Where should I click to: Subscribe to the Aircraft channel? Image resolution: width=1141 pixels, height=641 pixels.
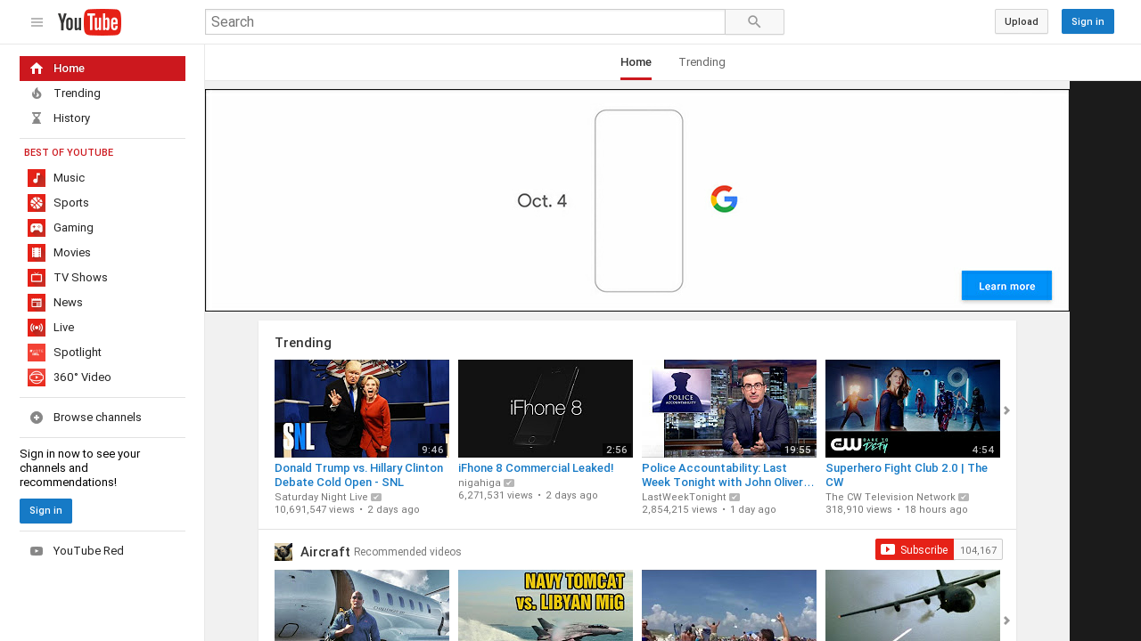(915, 550)
